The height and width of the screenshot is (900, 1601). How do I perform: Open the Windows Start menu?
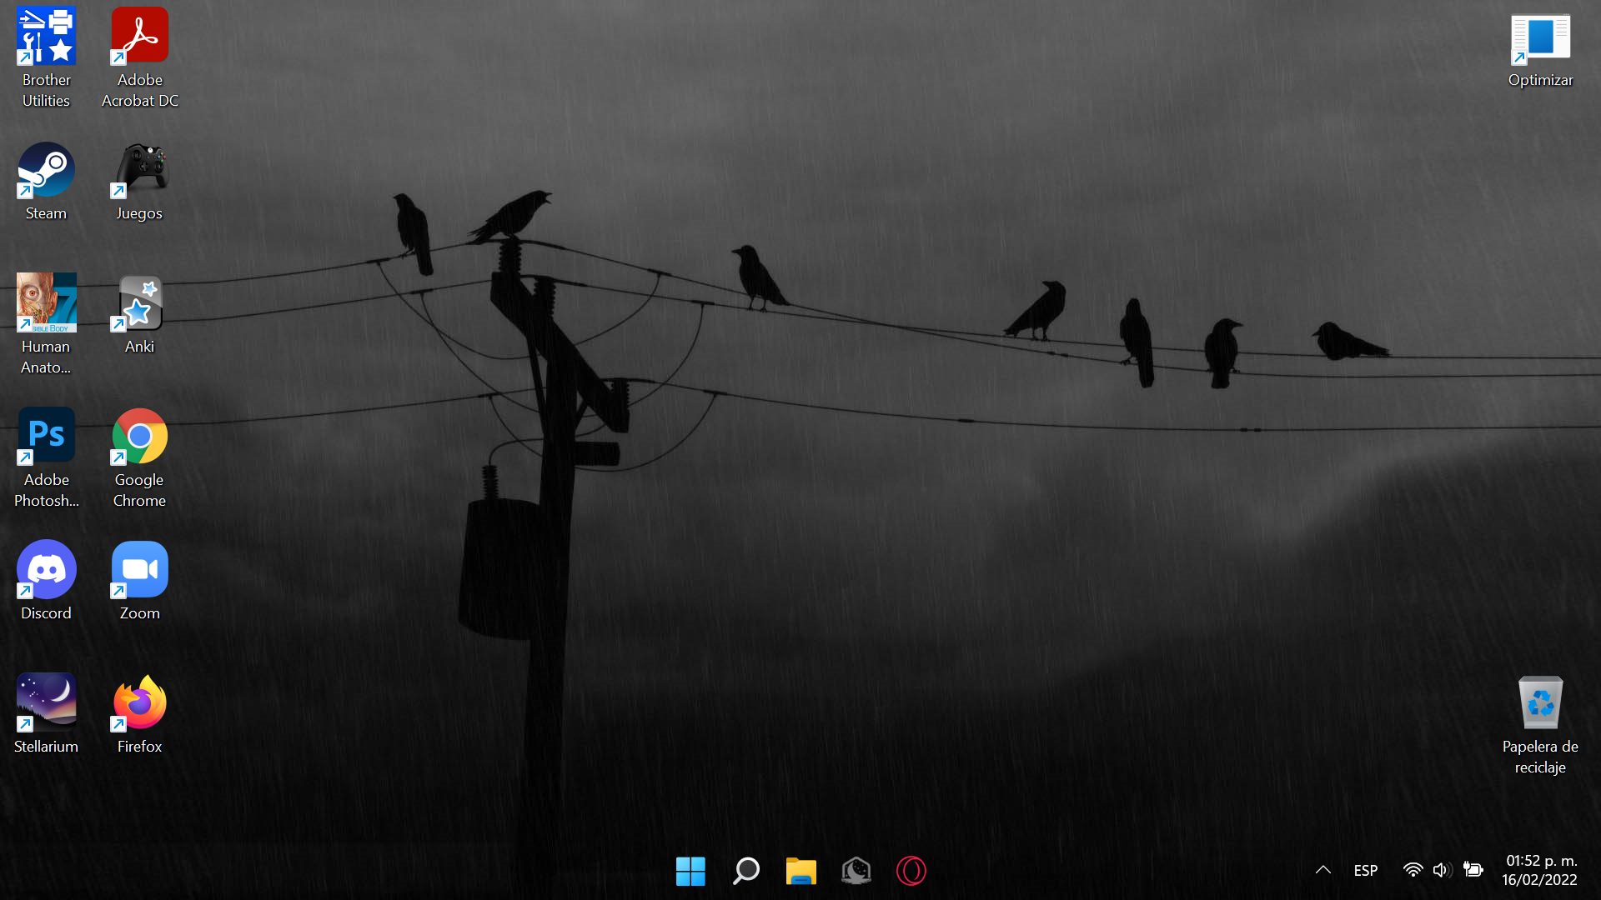[x=690, y=871]
